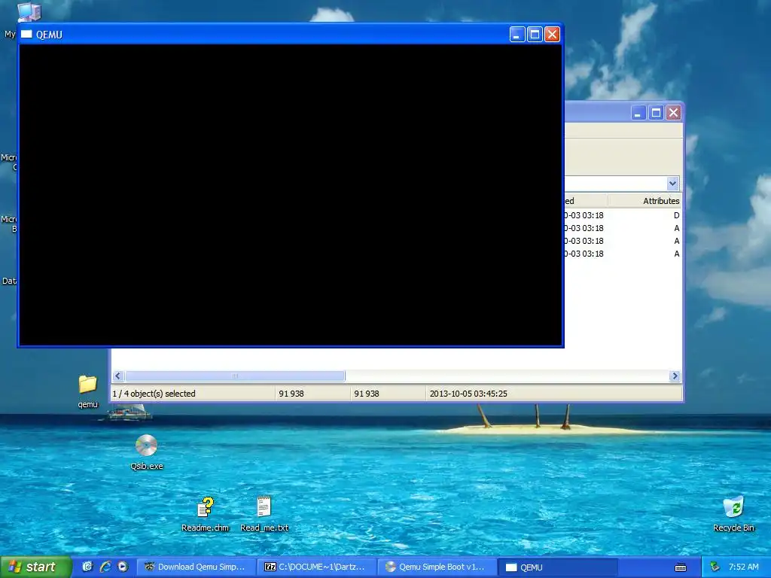Close the 7-Zip window behind
771x578 pixels.
click(673, 113)
